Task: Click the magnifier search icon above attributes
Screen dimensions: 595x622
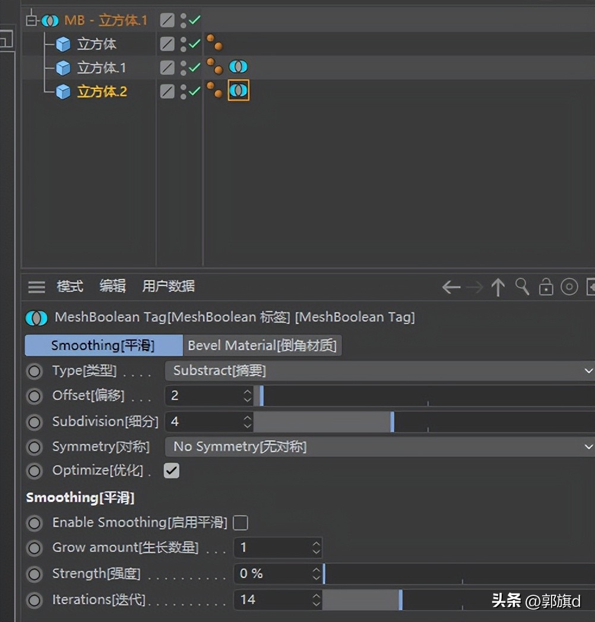Action: 522,287
